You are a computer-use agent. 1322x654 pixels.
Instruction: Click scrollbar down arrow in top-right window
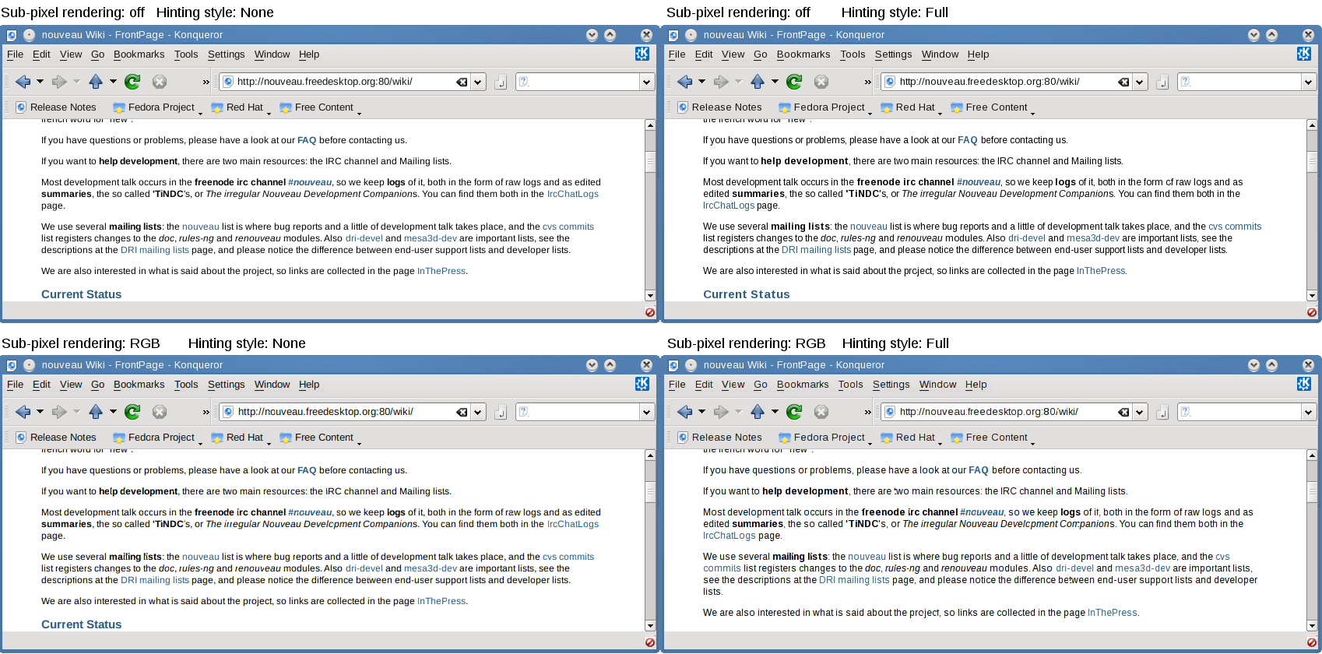tap(1311, 296)
